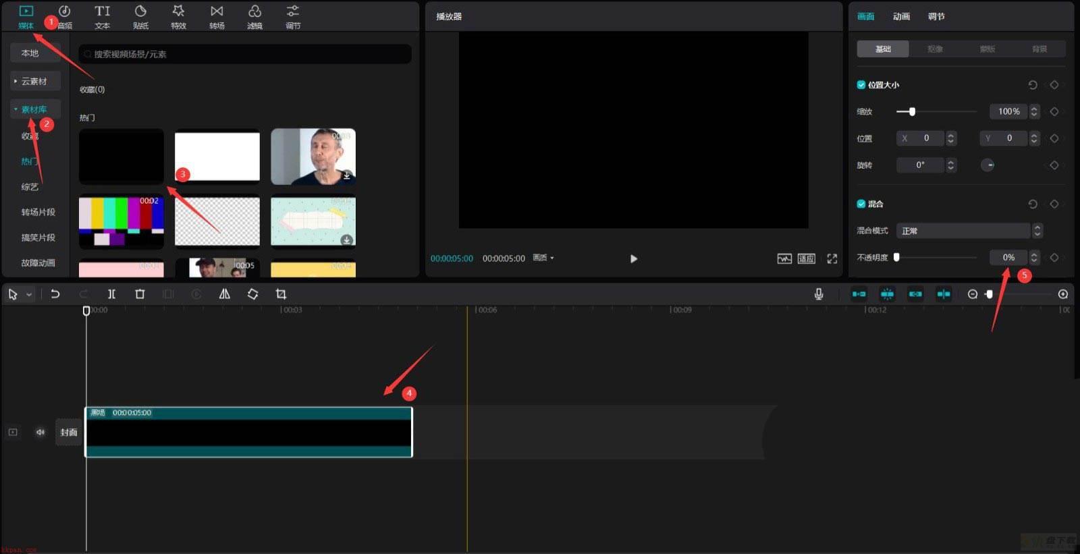Click the 不透明度 percentage stepper arrows
1080x554 pixels.
(x=1034, y=257)
